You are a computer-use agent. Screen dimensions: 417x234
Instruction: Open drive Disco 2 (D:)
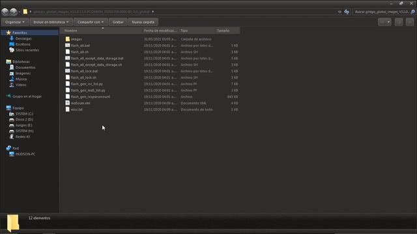pyautogui.click(x=24, y=120)
